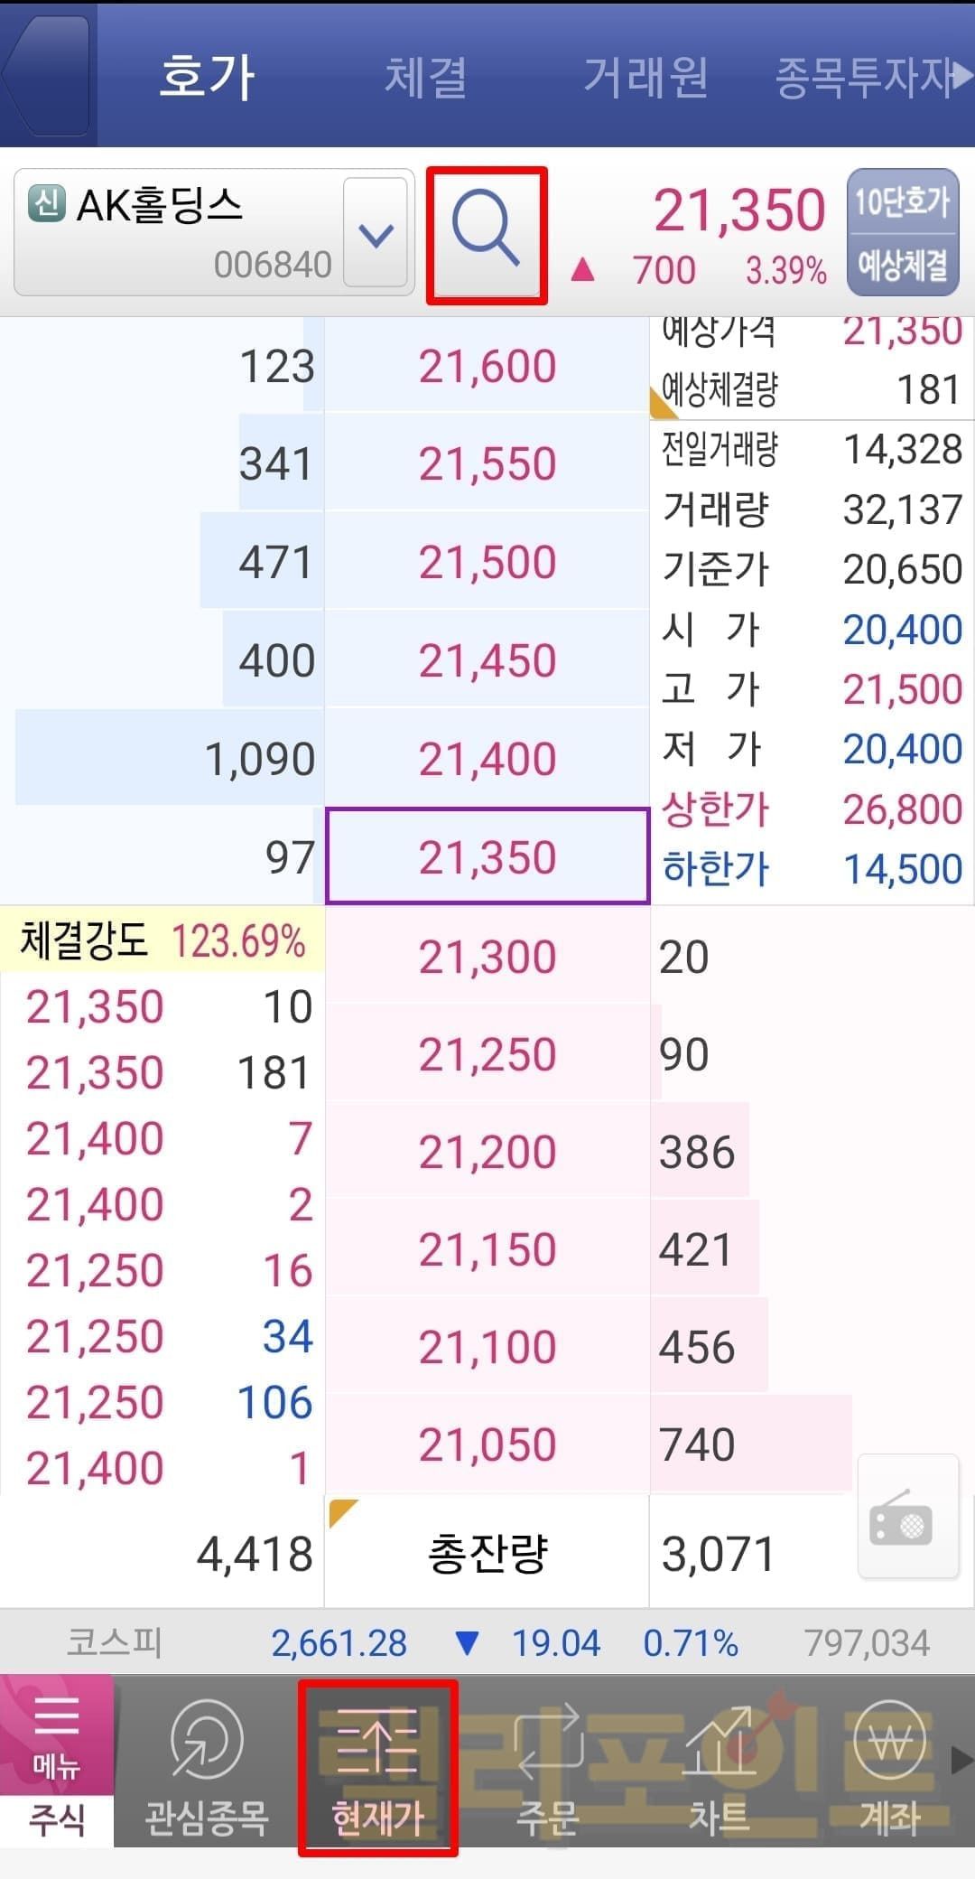Tap the 21,400 ask price row
The width and height of the screenshot is (975, 1879).
tap(487, 758)
